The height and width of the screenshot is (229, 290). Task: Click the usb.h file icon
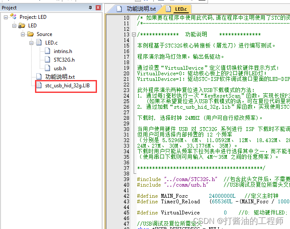click(47, 68)
